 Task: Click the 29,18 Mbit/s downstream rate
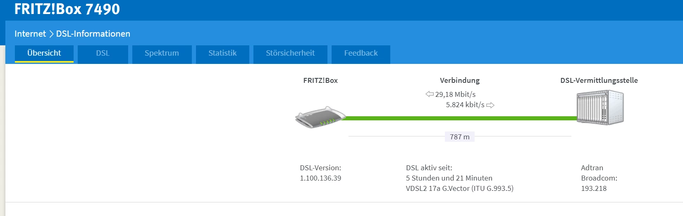coord(455,94)
